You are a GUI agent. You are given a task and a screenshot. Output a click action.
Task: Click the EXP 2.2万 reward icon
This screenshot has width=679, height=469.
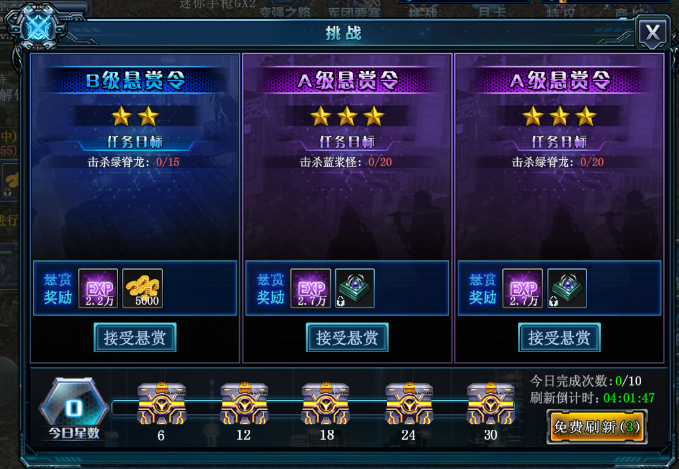click(99, 288)
